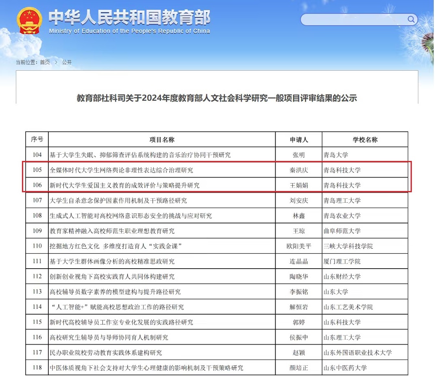Viewport: 435px width, 382px height.
Task: Select row 105 project on 网络舆论非理性表达
Action: (x=121, y=170)
